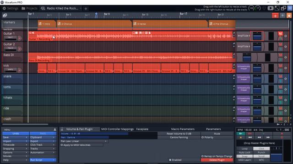Click the fast-forward transport button

click(268, 138)
